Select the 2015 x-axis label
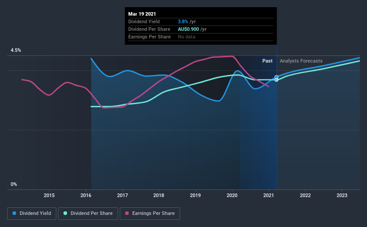 click(x=49, y=195)
